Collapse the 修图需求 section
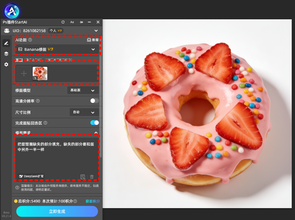This screenshot has width=295, height=220. [96, 133]
